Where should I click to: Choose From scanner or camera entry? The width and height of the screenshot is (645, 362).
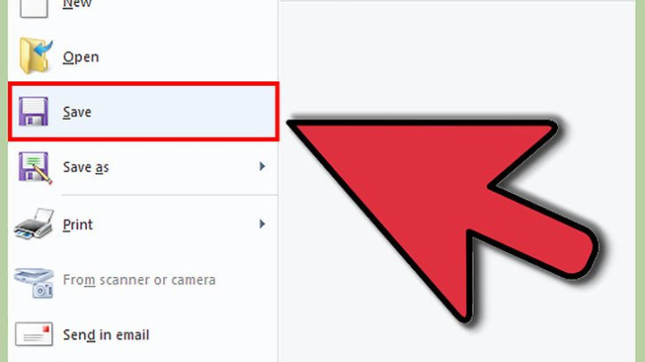[x=139, y=280]
